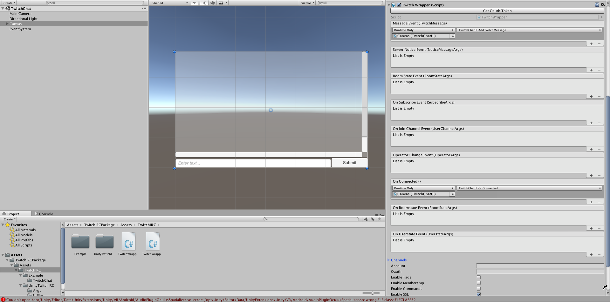610x302 pixels.
Task: Collapse the Assets root folder in tree
Action: tap(3, 255)
